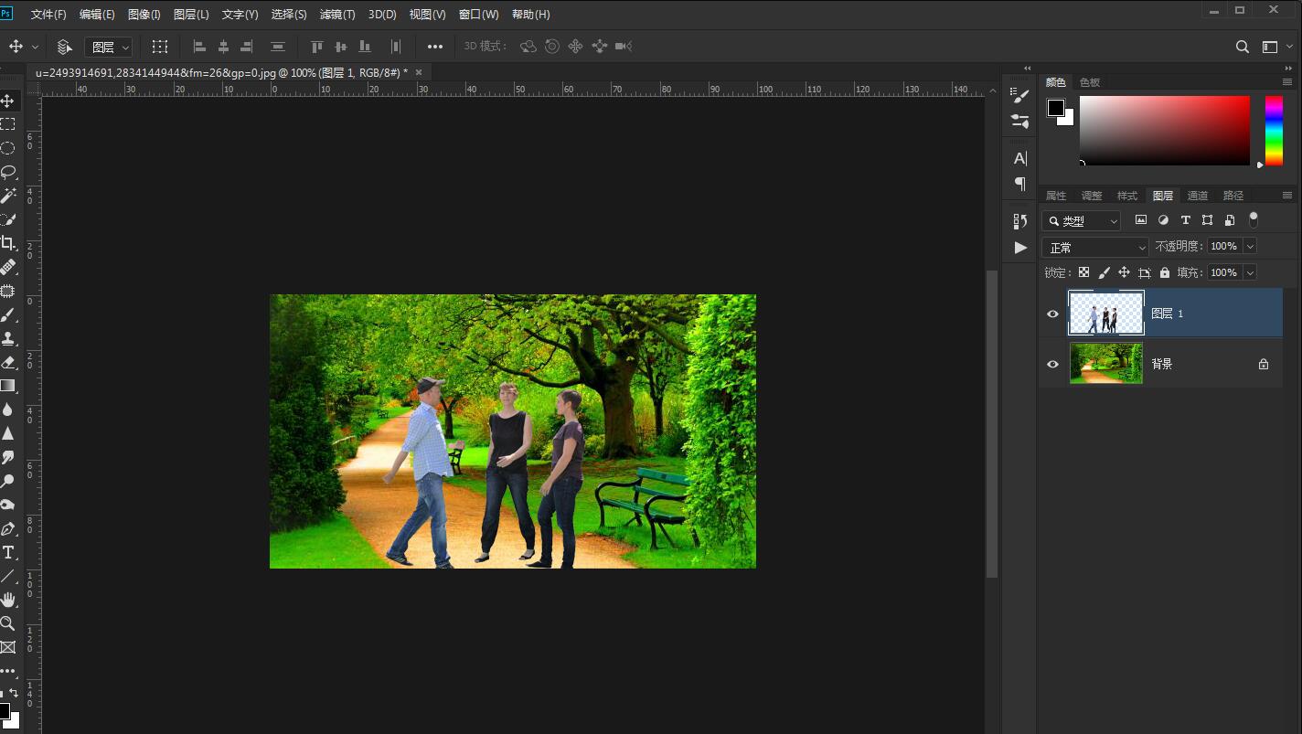Select the Lasso tool
Image resolution: width=1302 pixels, height=734 pixels.
click(8, 172)
